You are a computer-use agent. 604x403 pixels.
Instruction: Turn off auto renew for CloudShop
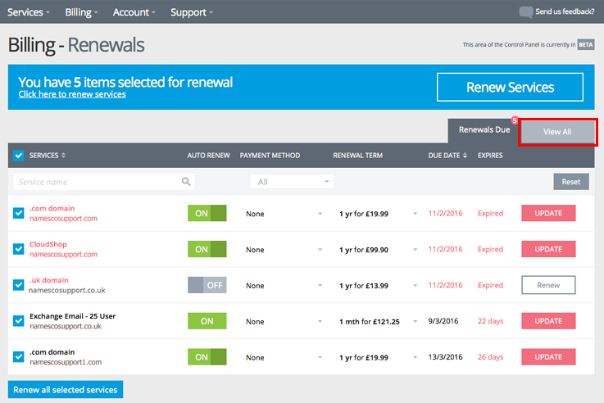[x=207, y=249]
